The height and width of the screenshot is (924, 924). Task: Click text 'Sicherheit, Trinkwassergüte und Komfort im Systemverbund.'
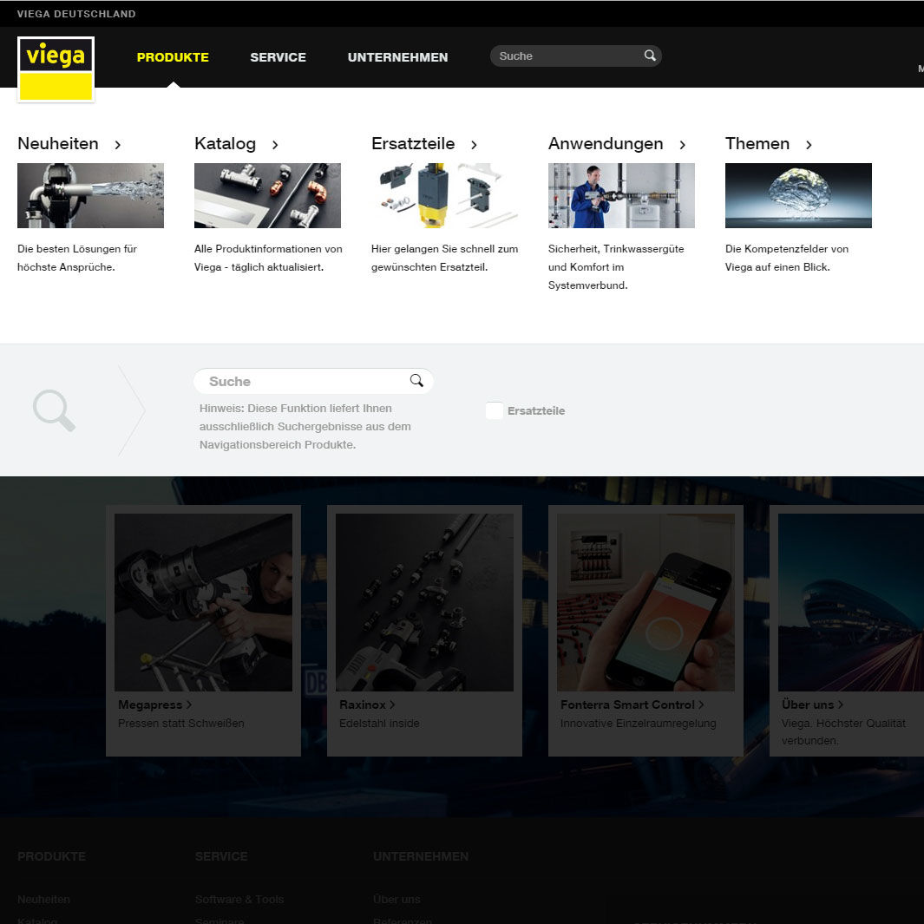point(616,267)
